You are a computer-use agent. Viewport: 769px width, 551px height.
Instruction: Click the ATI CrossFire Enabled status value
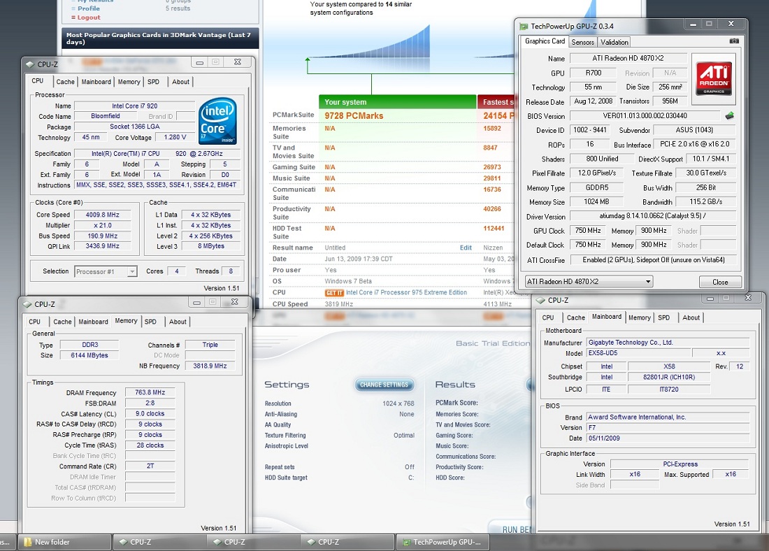653,260
